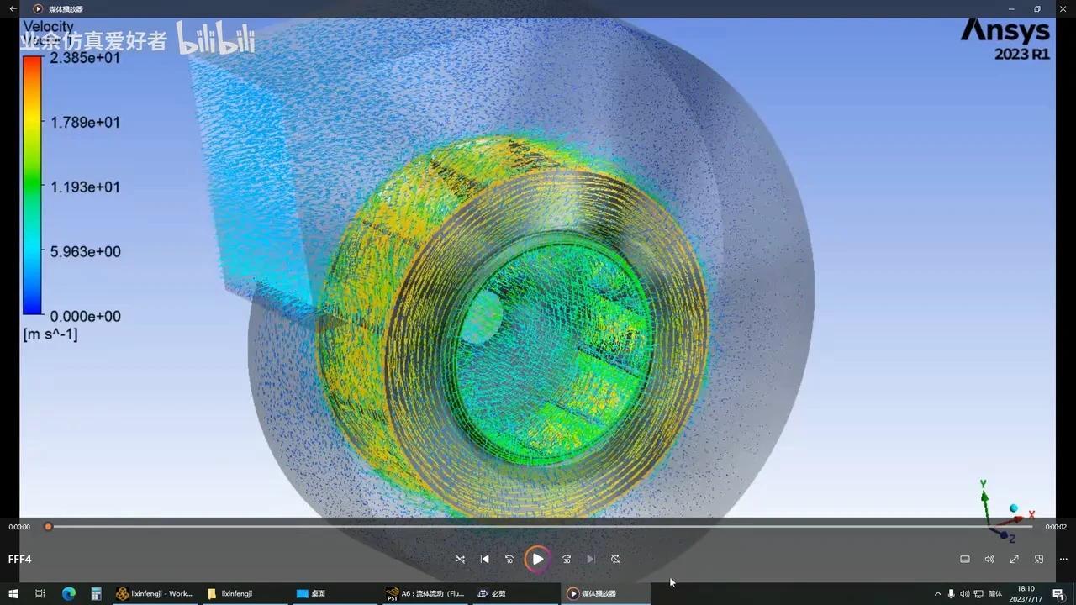Play the FFF4 animation video
Image resolution: width=1076 pixels, height=605 pixels.
tap(537, 559)
